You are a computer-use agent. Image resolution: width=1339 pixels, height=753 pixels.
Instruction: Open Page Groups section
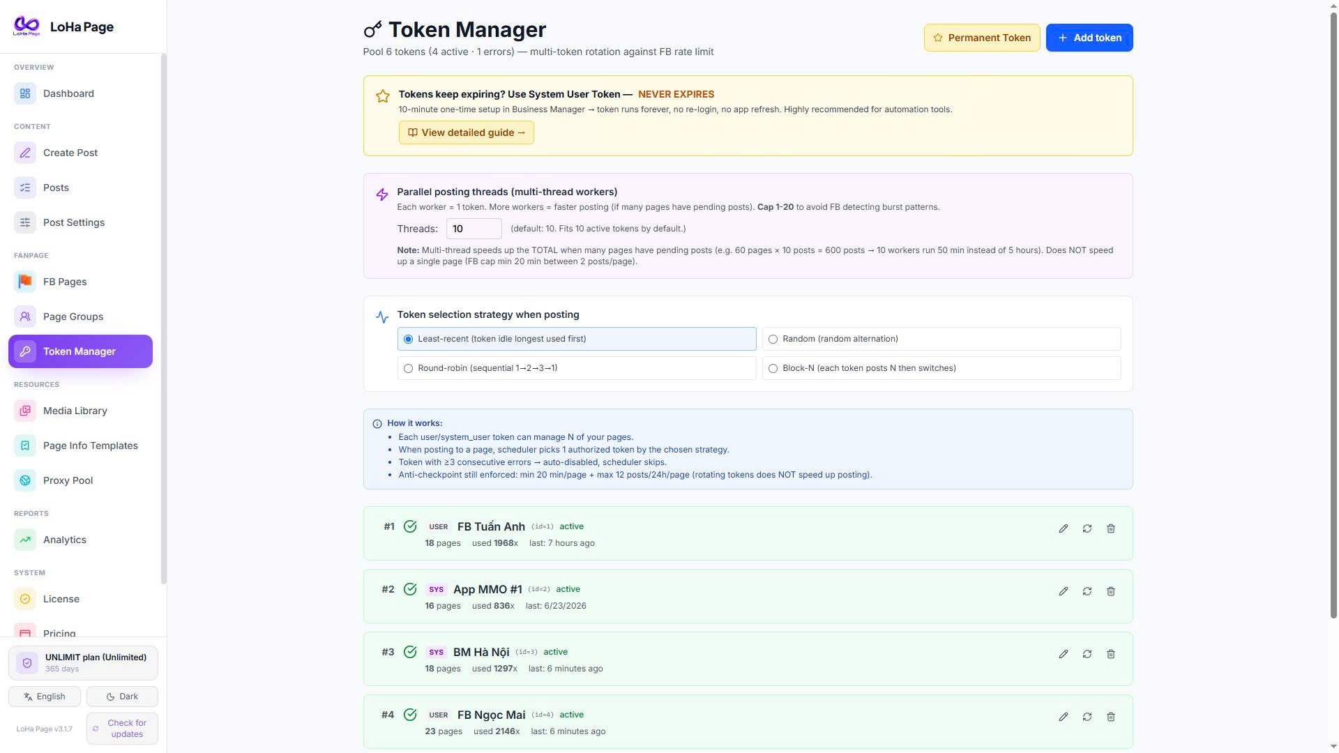80,317
